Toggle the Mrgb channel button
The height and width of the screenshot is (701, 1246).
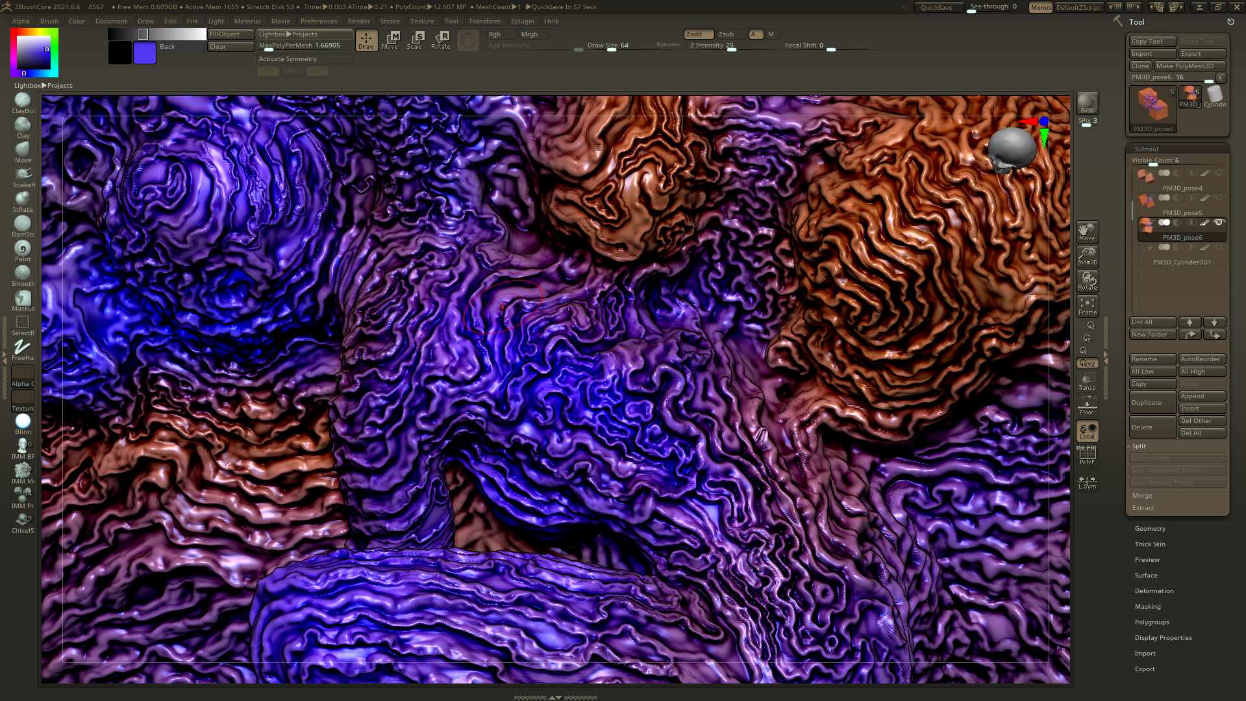(529, 34)
